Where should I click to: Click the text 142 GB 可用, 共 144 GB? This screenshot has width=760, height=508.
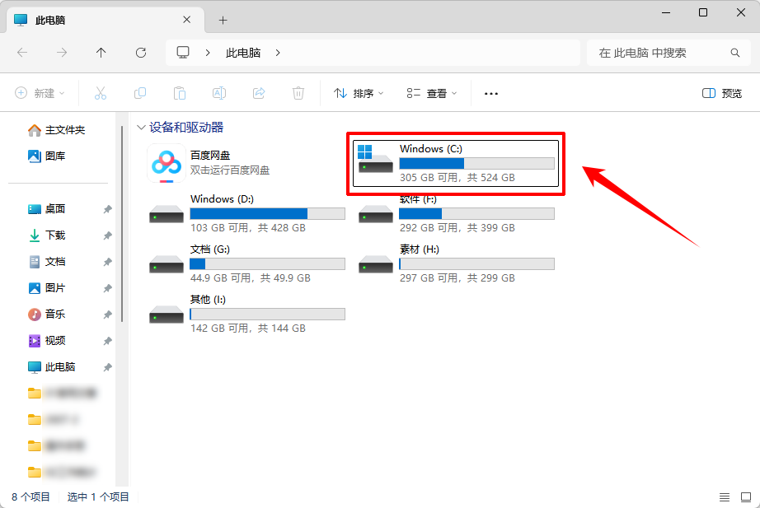pyautogui.click(x=248, y=329)
